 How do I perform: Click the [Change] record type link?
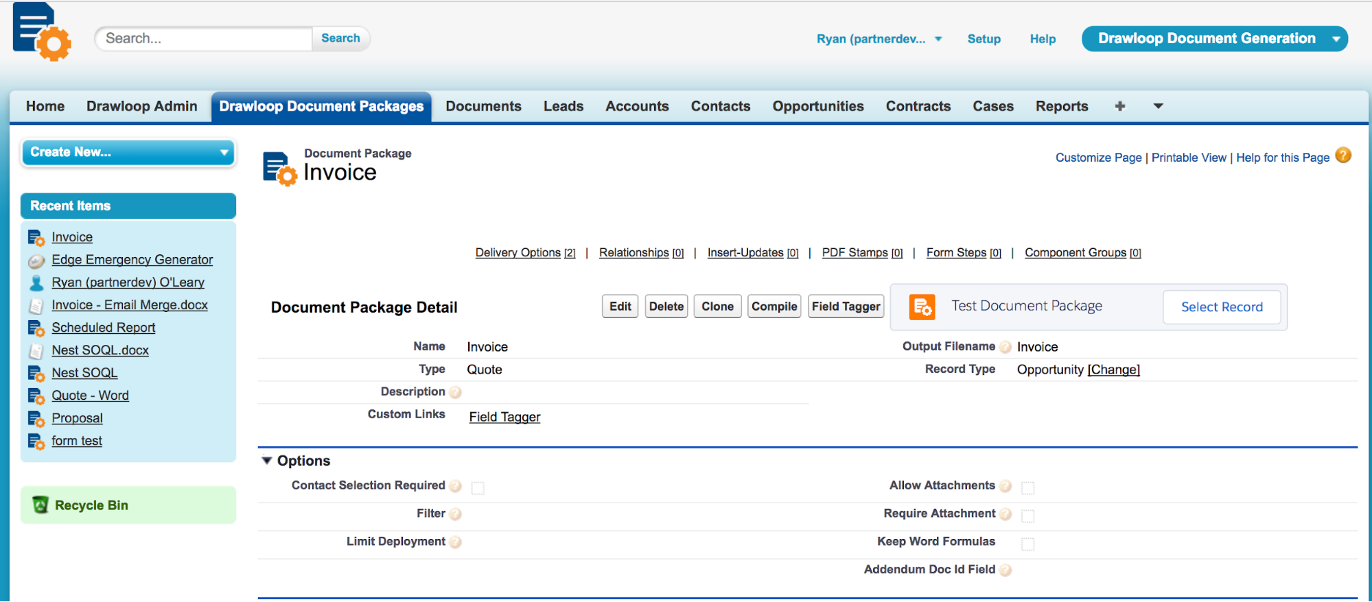click(x=1113, y=370)
